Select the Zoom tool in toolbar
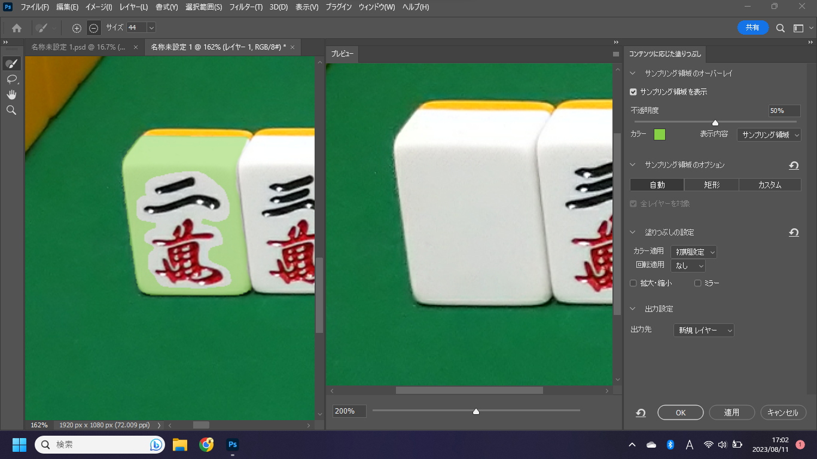This screenshot has width=817, height=459. [11, 110]
